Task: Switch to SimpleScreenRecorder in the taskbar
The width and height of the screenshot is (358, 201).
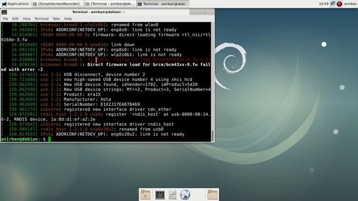Action: tap(58, 4)
